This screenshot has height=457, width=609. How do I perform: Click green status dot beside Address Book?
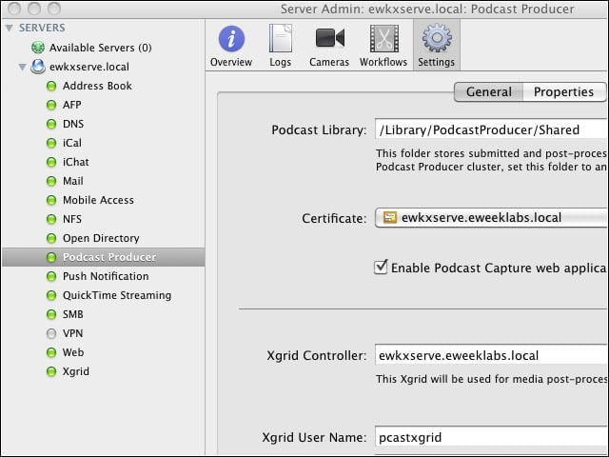51,86
